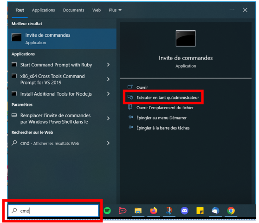Viewport: 259px width, 223px height.
Task: Click the shield icon for Exécuter en tant qu'administrateur
Action: [130, 97]
